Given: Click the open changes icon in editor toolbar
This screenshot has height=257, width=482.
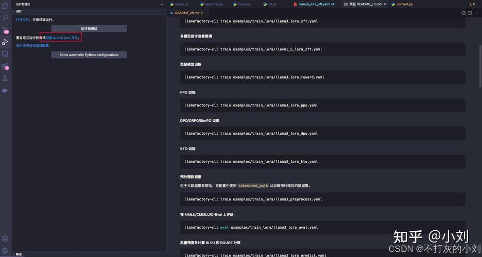Looking at the screenshot, I should pos(463,13).
